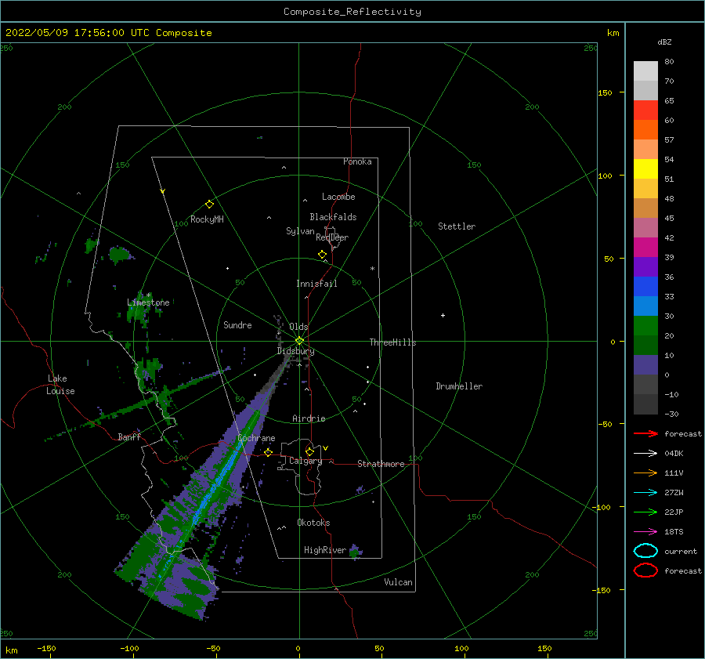The width and height of the screenshot is (705, 659).
Task: Click the yellow diamond marker below Cochrane
Action: point(269,452)
